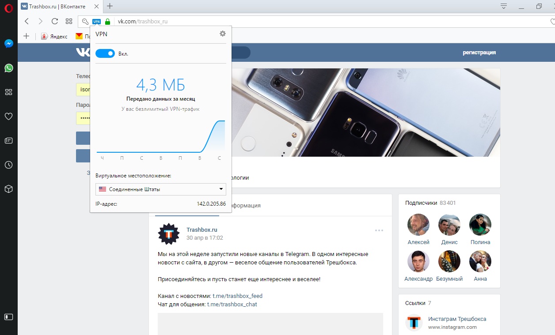Open the Opera menu logo
This screenshot has height=335, width=555.
pyautogui.click(x=9, y=8)
